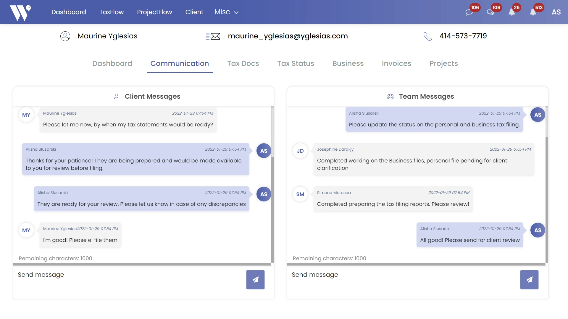This screenshot has width=568, height=319.
Task: Send message in the Team Messages panel
Action: point(529,279)
